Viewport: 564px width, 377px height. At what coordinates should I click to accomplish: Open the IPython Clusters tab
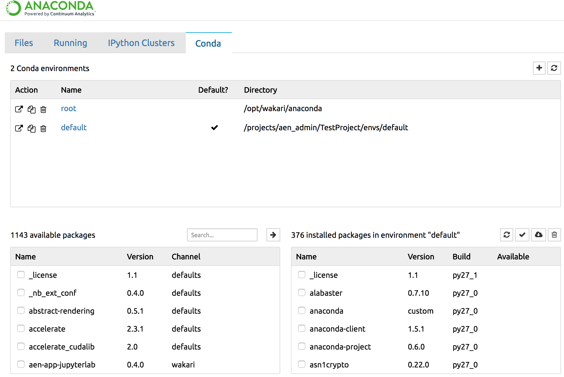(x=141, y=43)
